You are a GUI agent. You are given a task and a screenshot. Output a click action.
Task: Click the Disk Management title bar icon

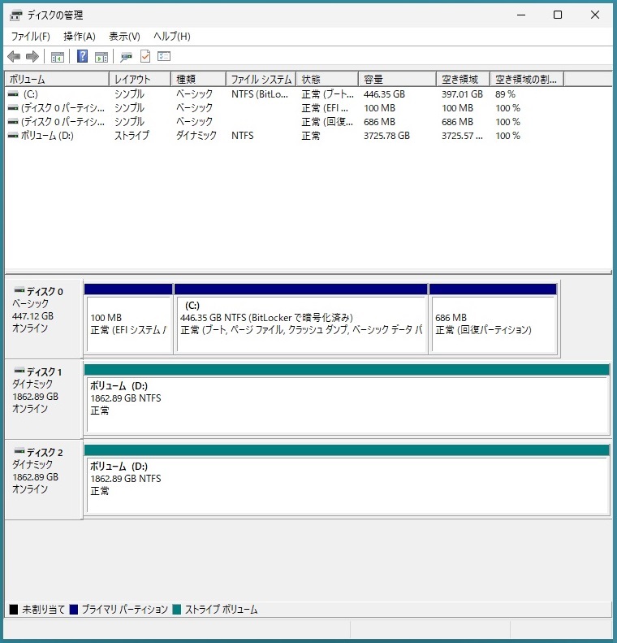tap(16, 15)
